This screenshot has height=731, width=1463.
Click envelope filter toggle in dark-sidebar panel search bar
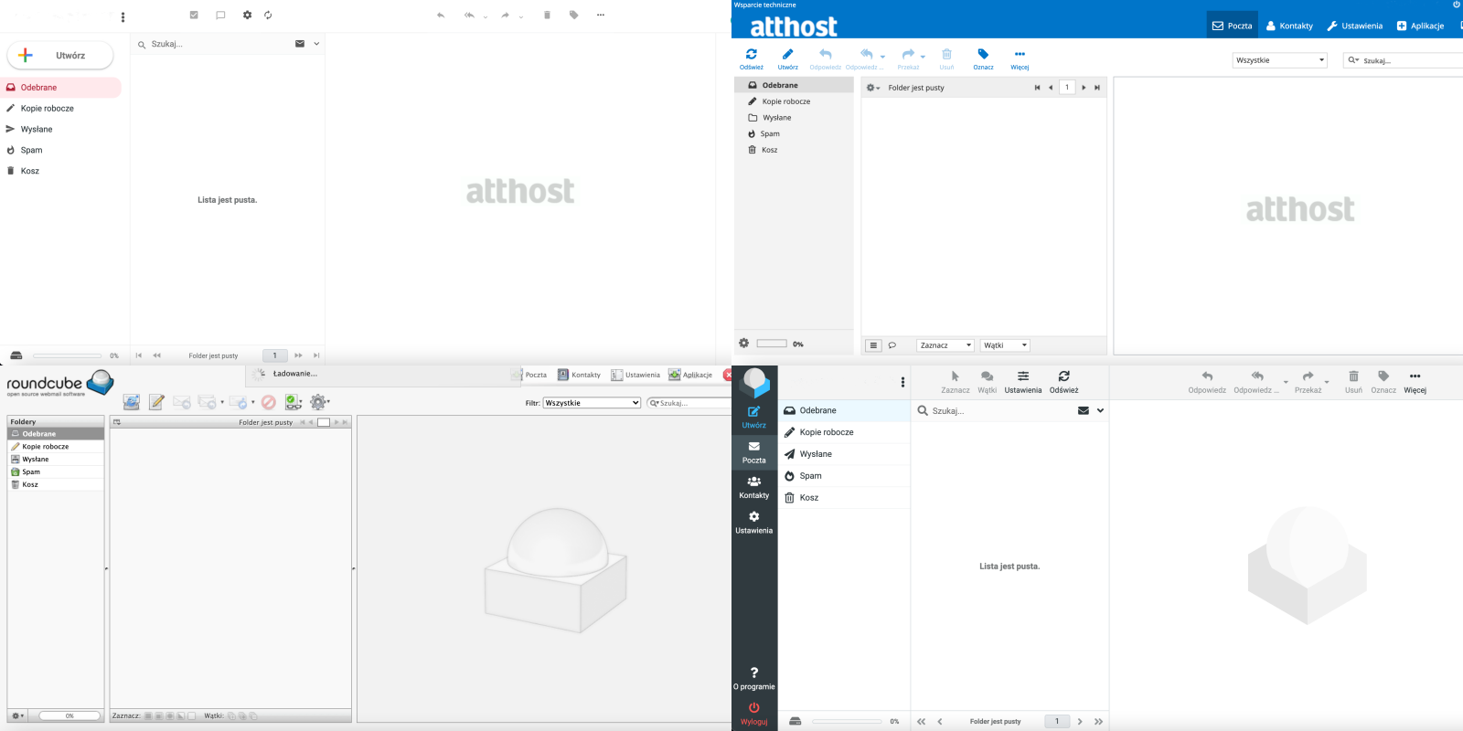pyautogui.click(x=1084, y=411)
